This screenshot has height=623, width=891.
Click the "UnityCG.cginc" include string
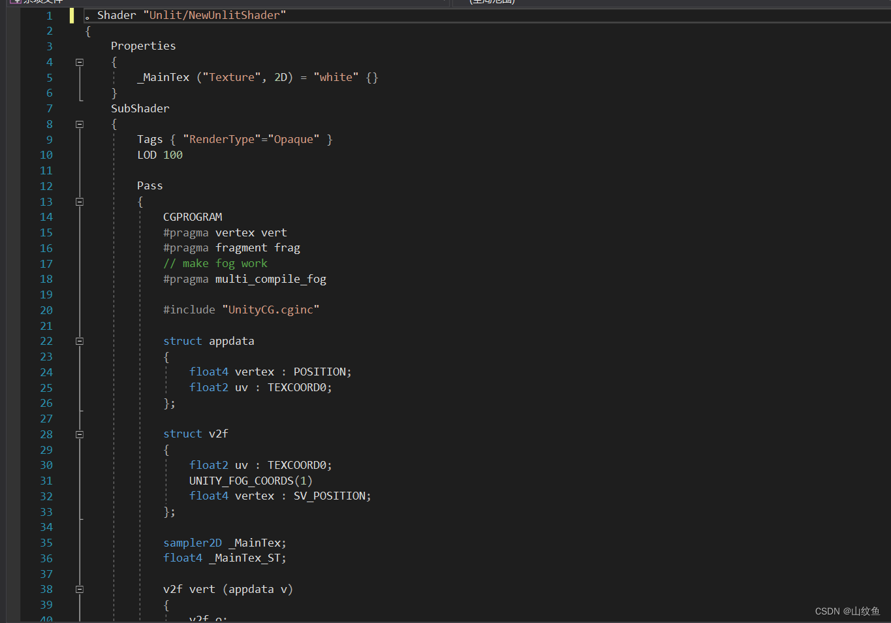click(270, 310)
